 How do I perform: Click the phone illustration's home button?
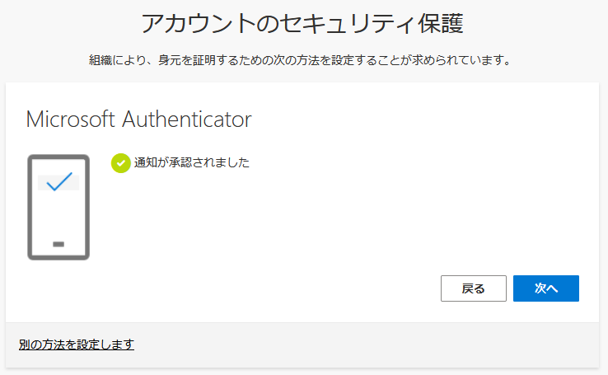pyautogui.click(x=58, y=244)
